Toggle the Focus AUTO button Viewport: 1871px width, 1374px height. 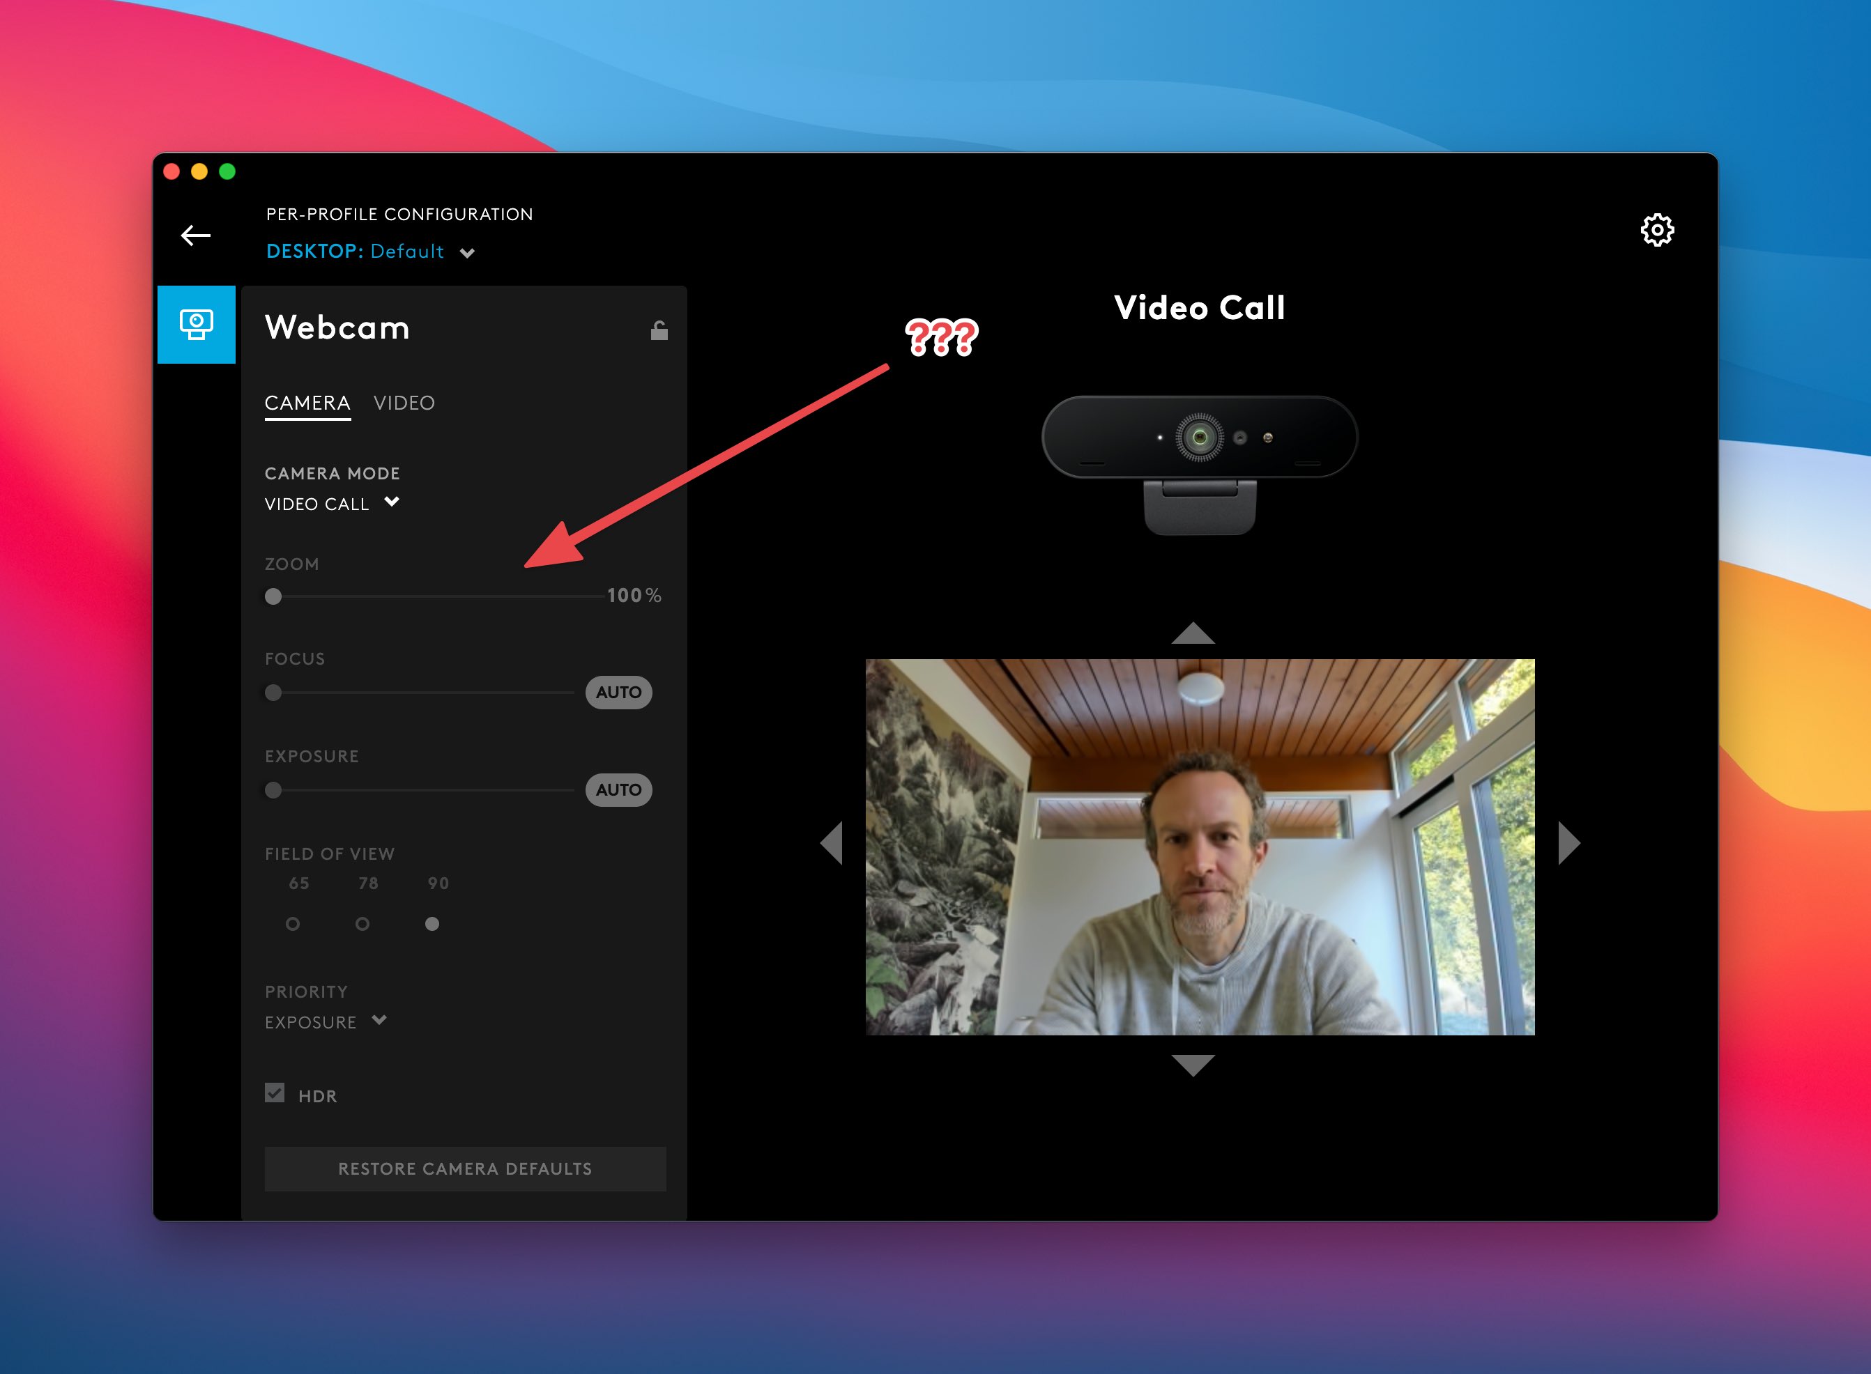618,692
